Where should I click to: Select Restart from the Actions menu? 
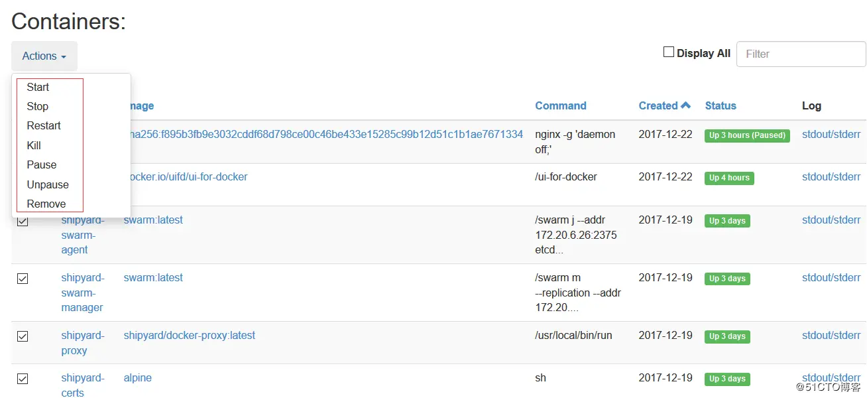point(44,125)
